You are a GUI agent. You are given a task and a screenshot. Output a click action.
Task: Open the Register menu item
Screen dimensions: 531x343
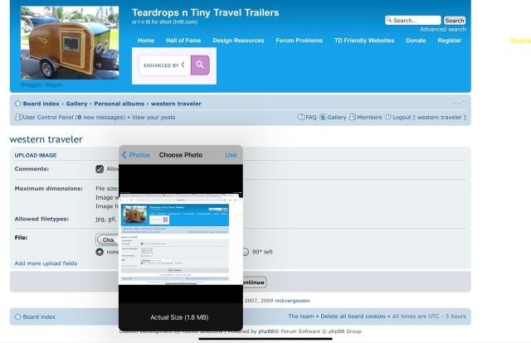[x=450, y=41]
